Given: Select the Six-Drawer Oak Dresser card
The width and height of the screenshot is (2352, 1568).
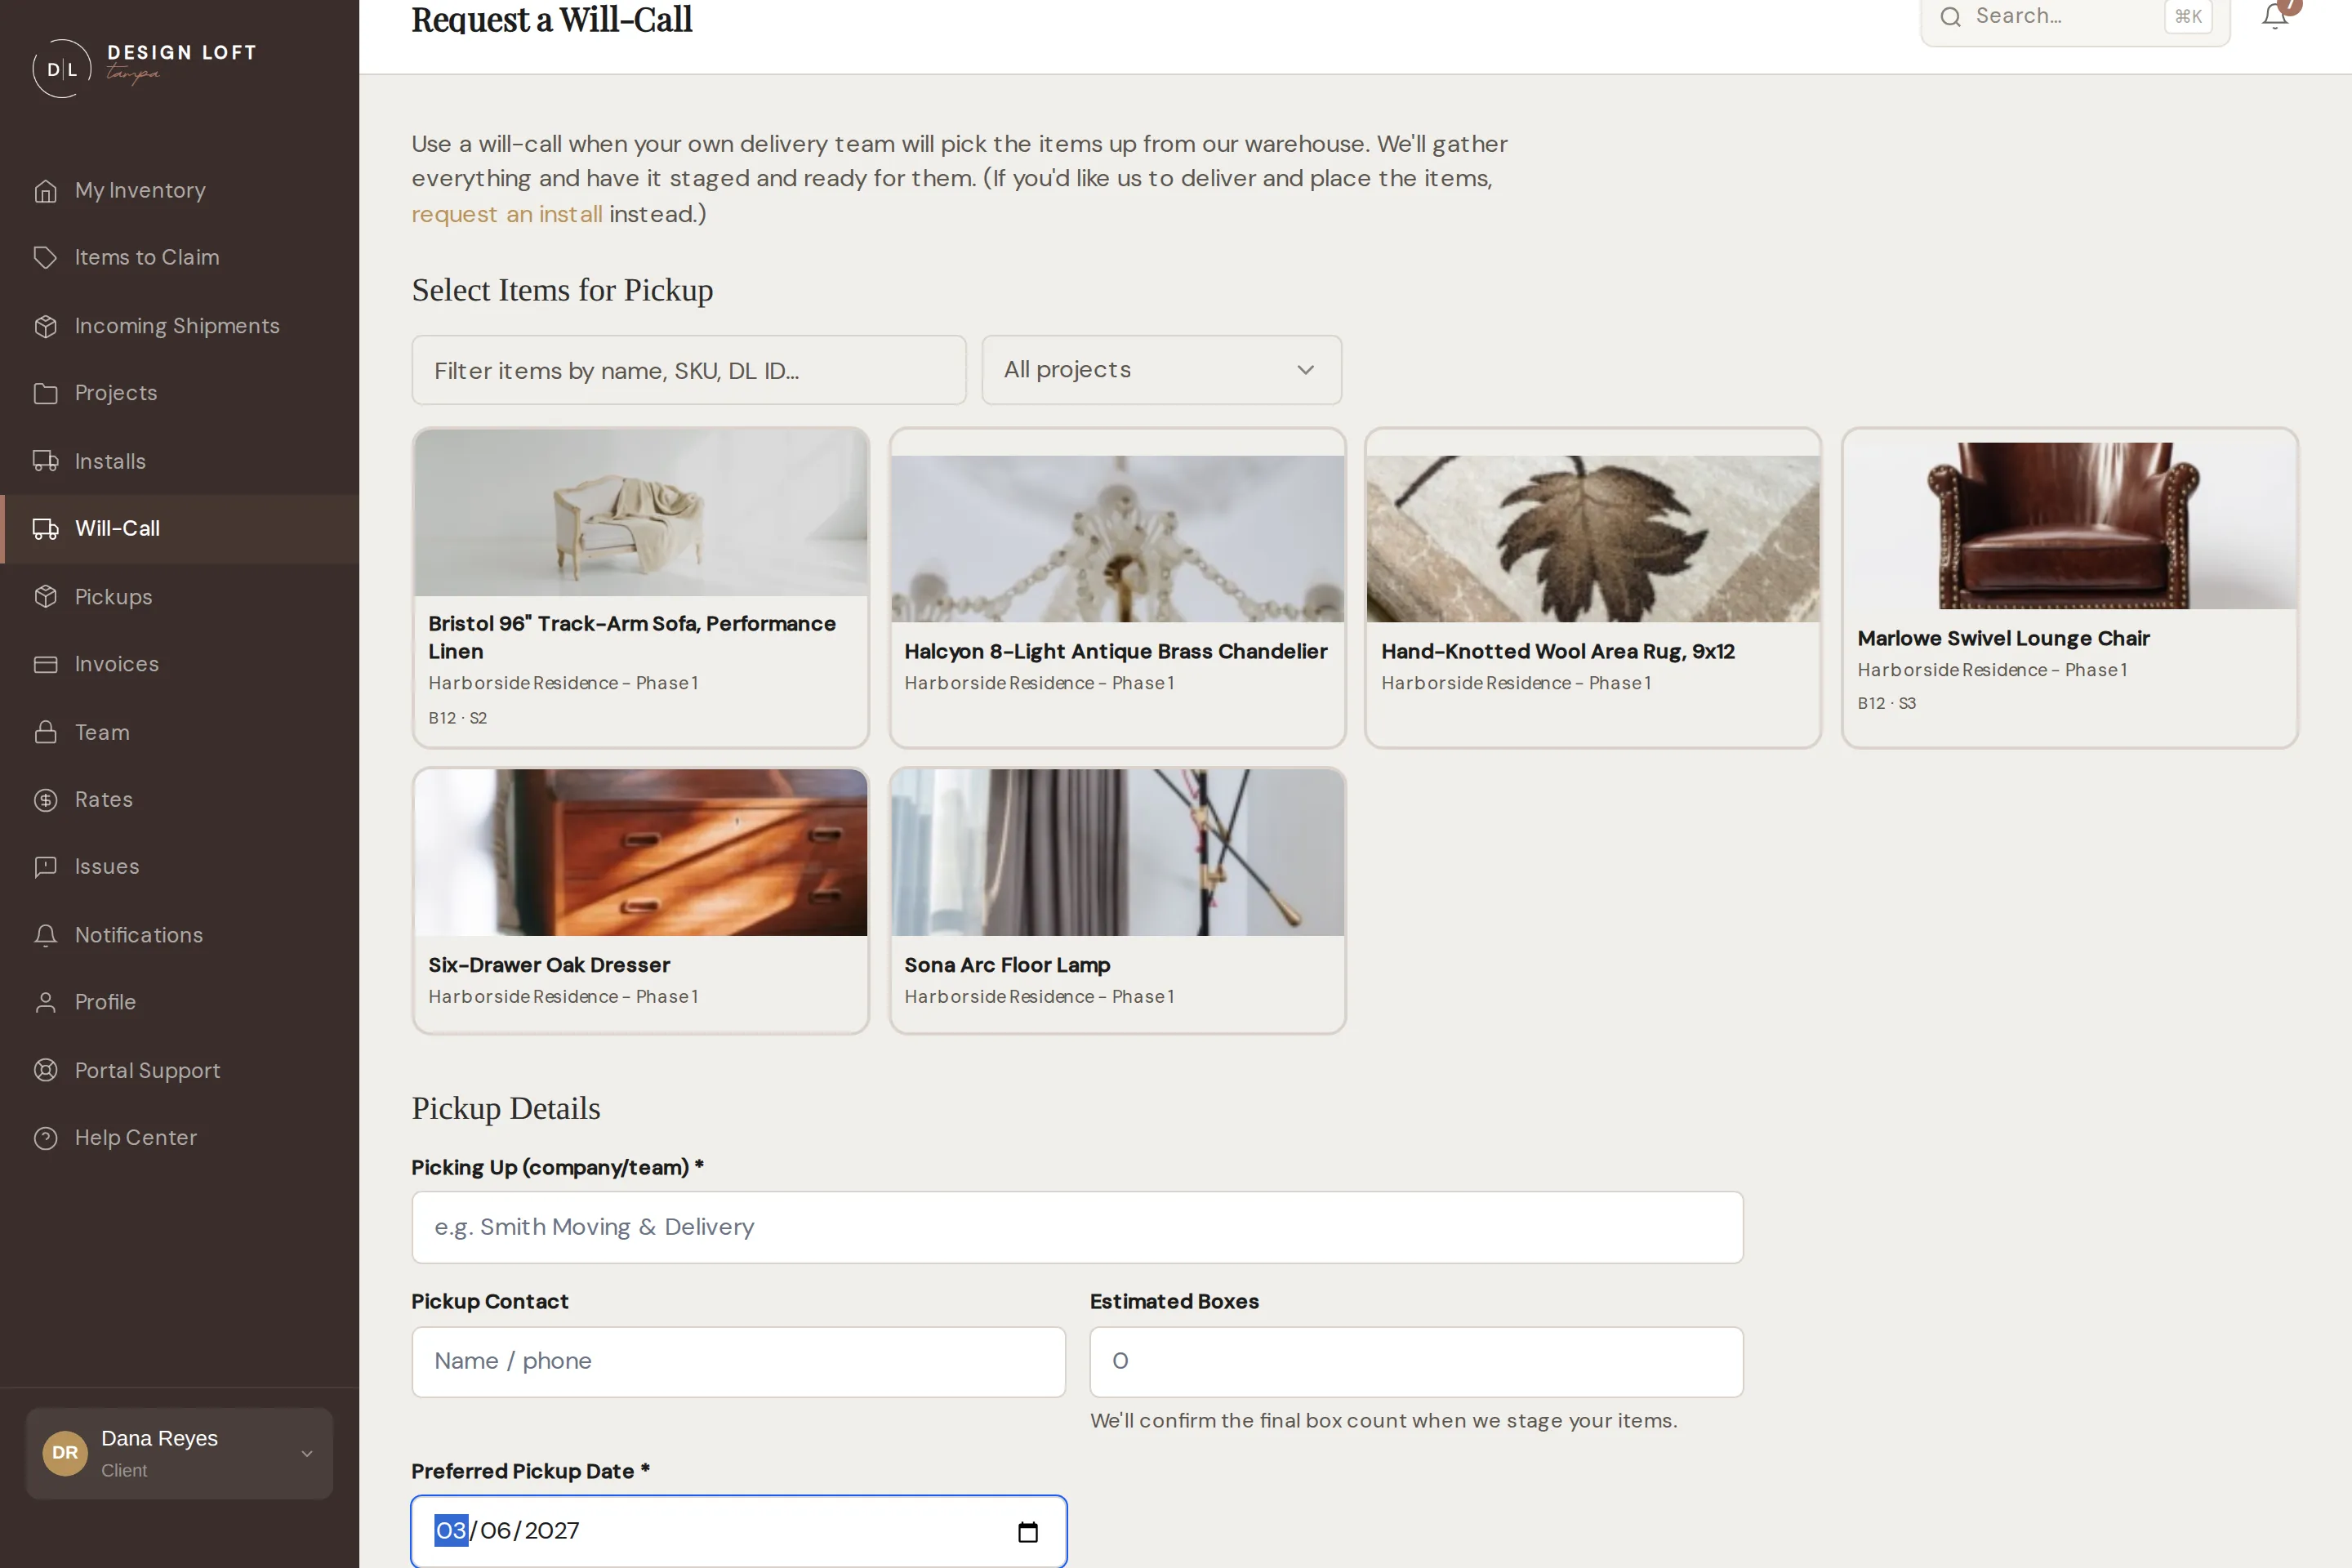Looking at the screenshot, I should pyautogui.click(x=640, y=901).
